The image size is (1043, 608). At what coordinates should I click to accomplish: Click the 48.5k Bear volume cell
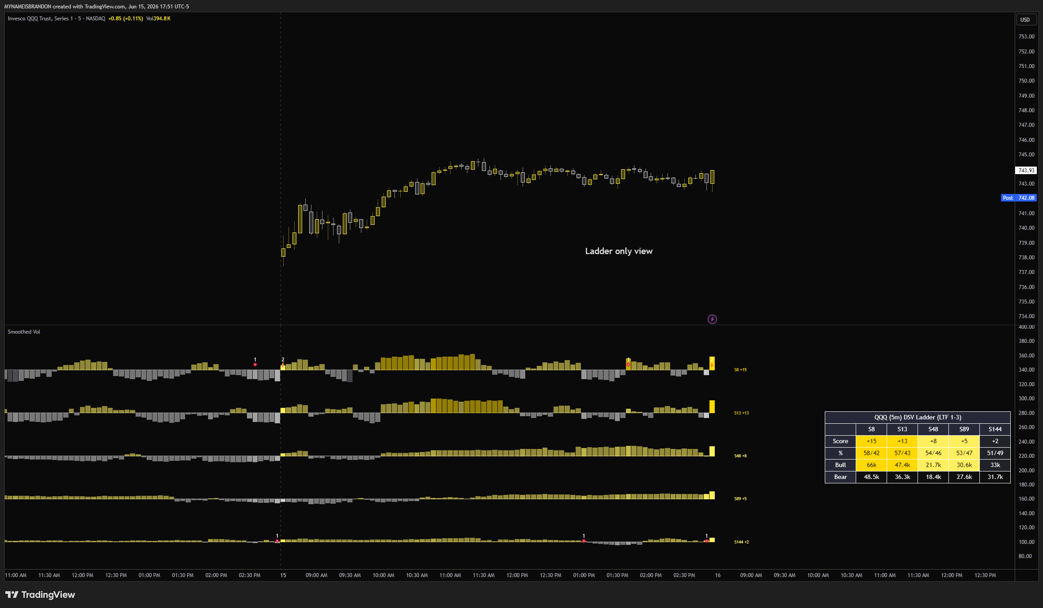point(871,477)
